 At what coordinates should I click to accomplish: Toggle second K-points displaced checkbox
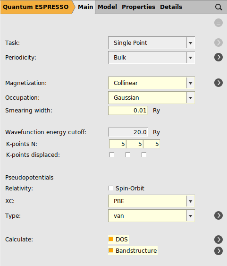click(128, 154)
